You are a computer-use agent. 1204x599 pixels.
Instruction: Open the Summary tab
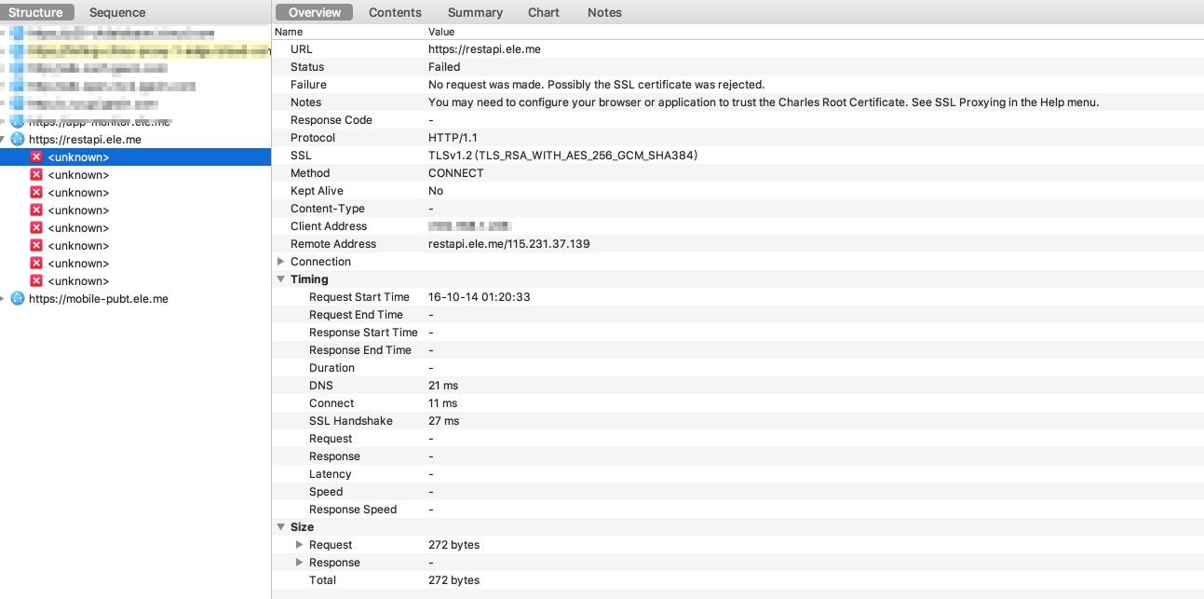tap(475, 12)
